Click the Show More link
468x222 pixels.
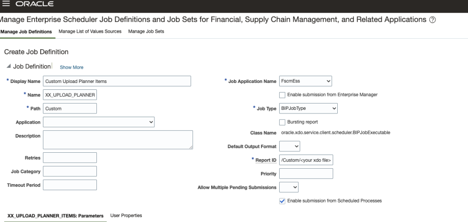[72, 67]
